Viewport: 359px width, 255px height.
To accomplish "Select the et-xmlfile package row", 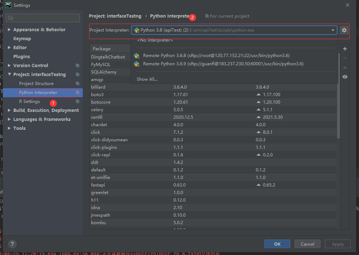I will 213,178.
